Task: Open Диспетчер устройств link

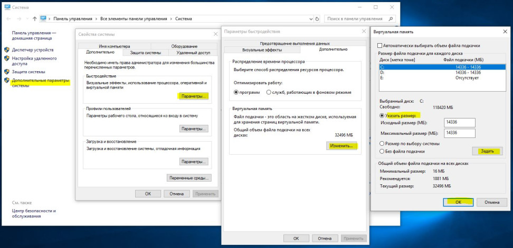Action: pyautogui.click(x=33, y=50)
